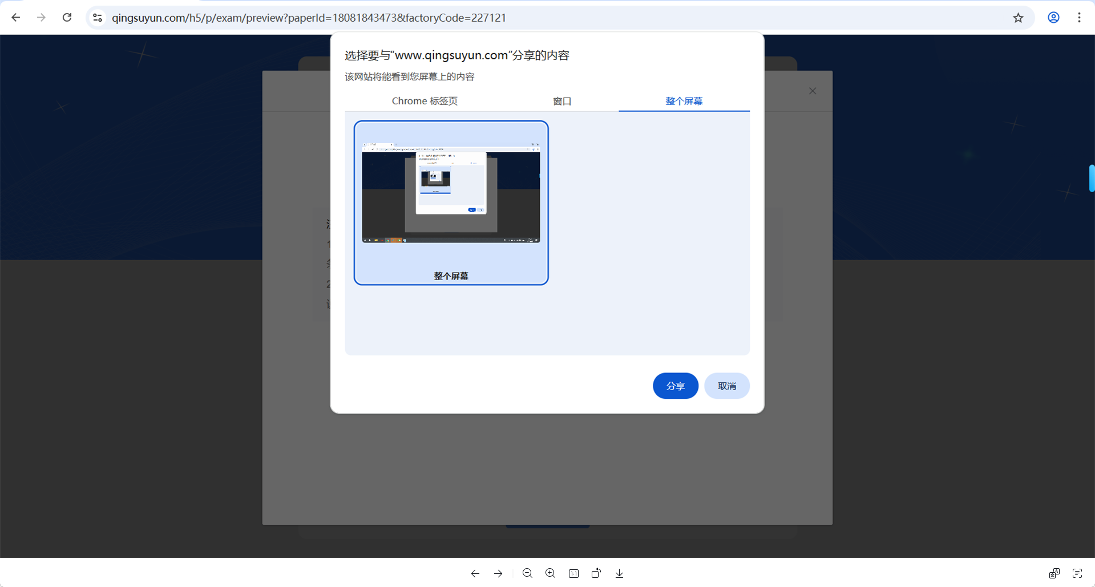Open the Chrome three-dot menu
This screenshot has height=587, width=1095.
[1079, 18]
